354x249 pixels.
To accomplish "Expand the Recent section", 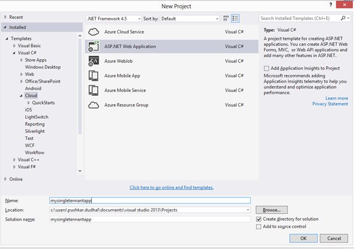I will [x=6, y=17].
